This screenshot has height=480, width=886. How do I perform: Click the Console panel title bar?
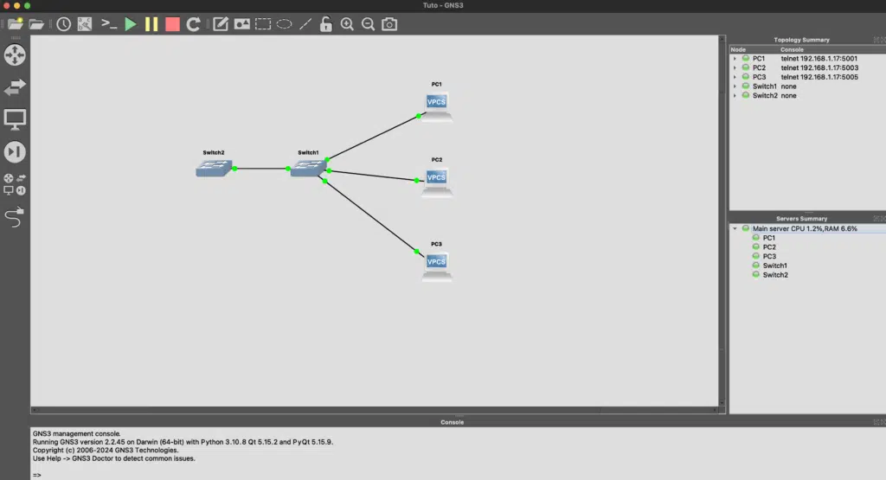[x=452, y=422]
